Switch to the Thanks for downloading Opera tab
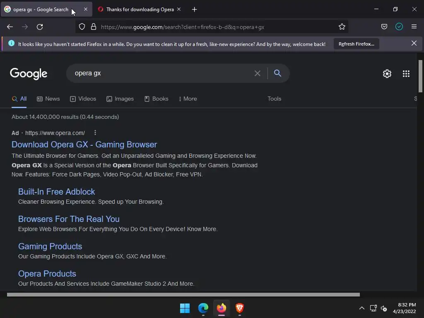Screen dimensions: 424x318 click(x=140, y=10)
